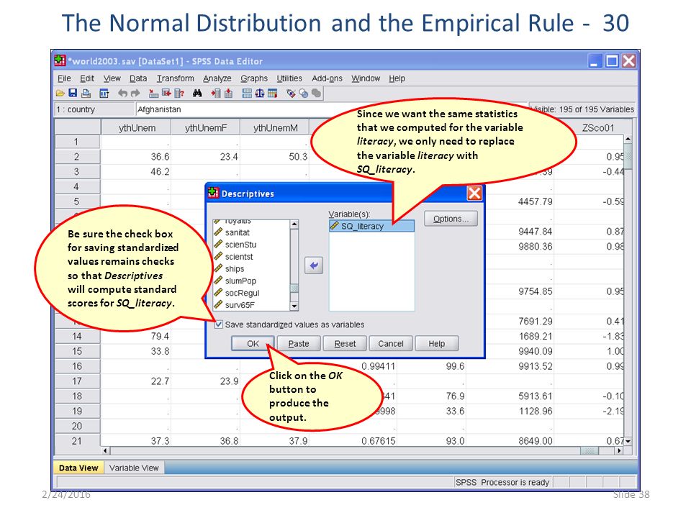Click the Weight Cases scales icon
This screenshot has height=518, width=691.
(260, 93)
